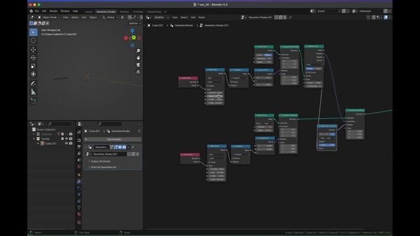This screenshot has height=236, width=420.
Task: Collapse the Tutorial collection in outliner
Action: (34, 139)
